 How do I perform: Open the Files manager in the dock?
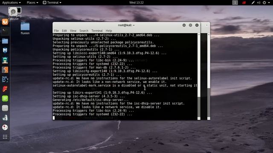(x=5, y=41)
